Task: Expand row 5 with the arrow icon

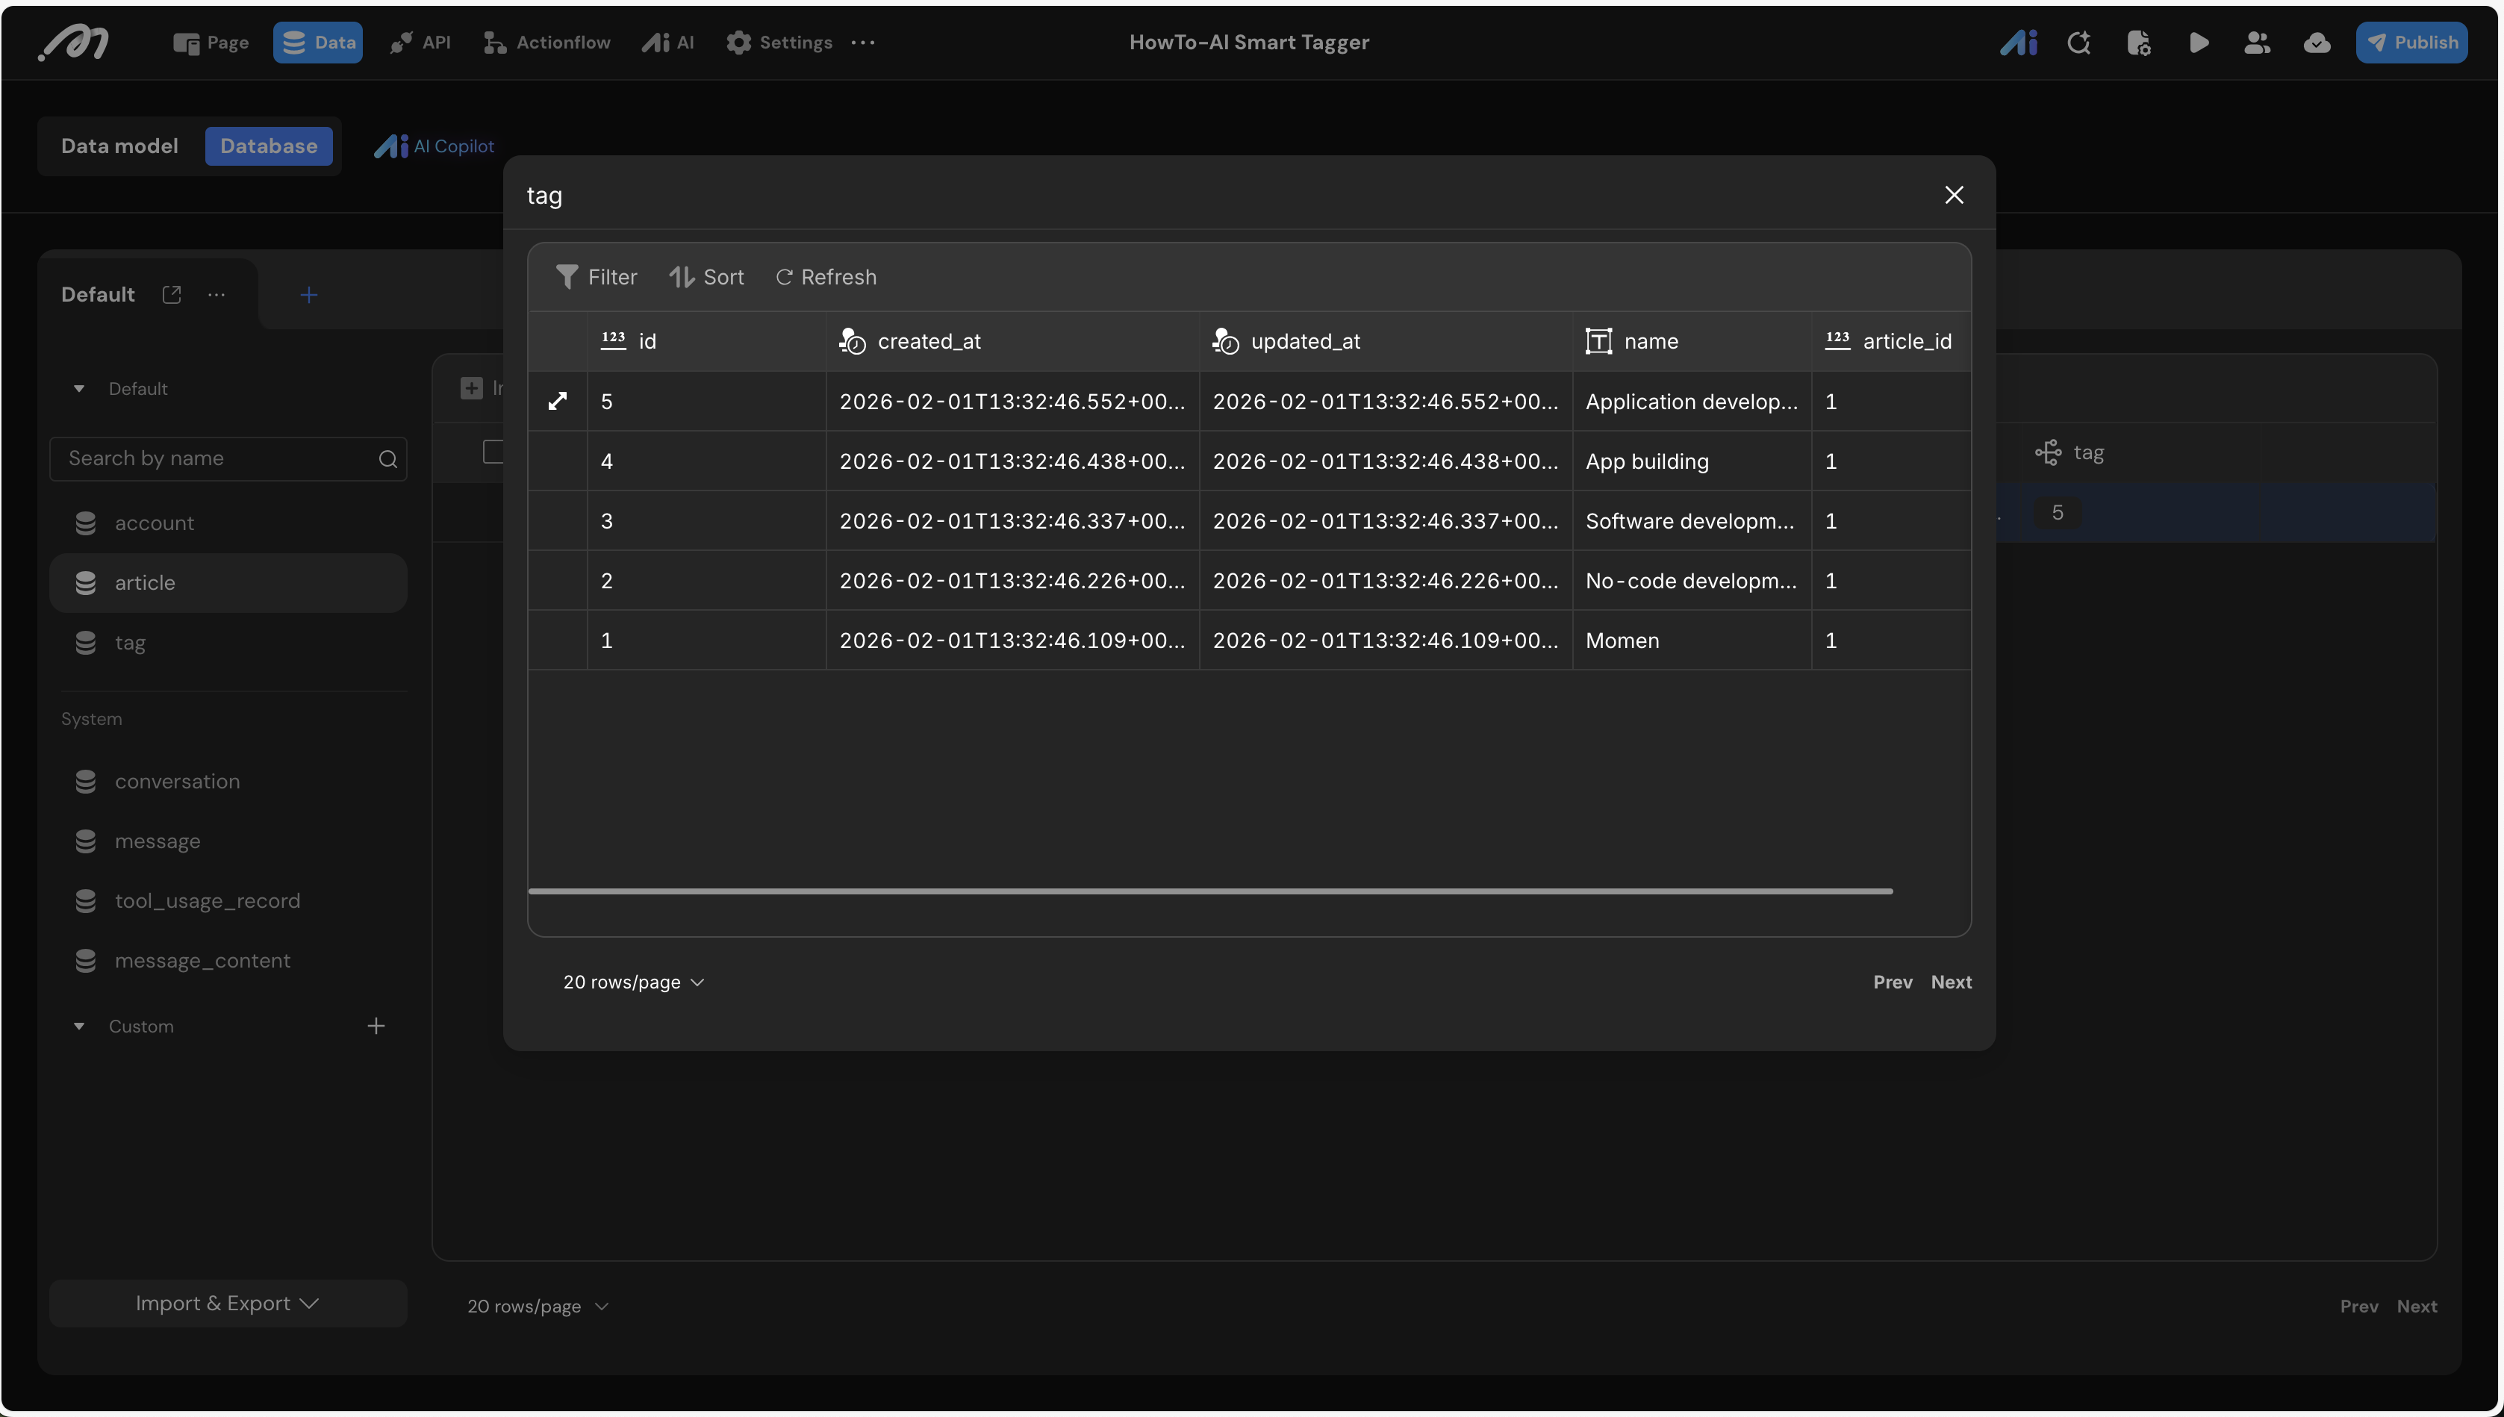Action: pyautogui.click(x=558, y=401)
